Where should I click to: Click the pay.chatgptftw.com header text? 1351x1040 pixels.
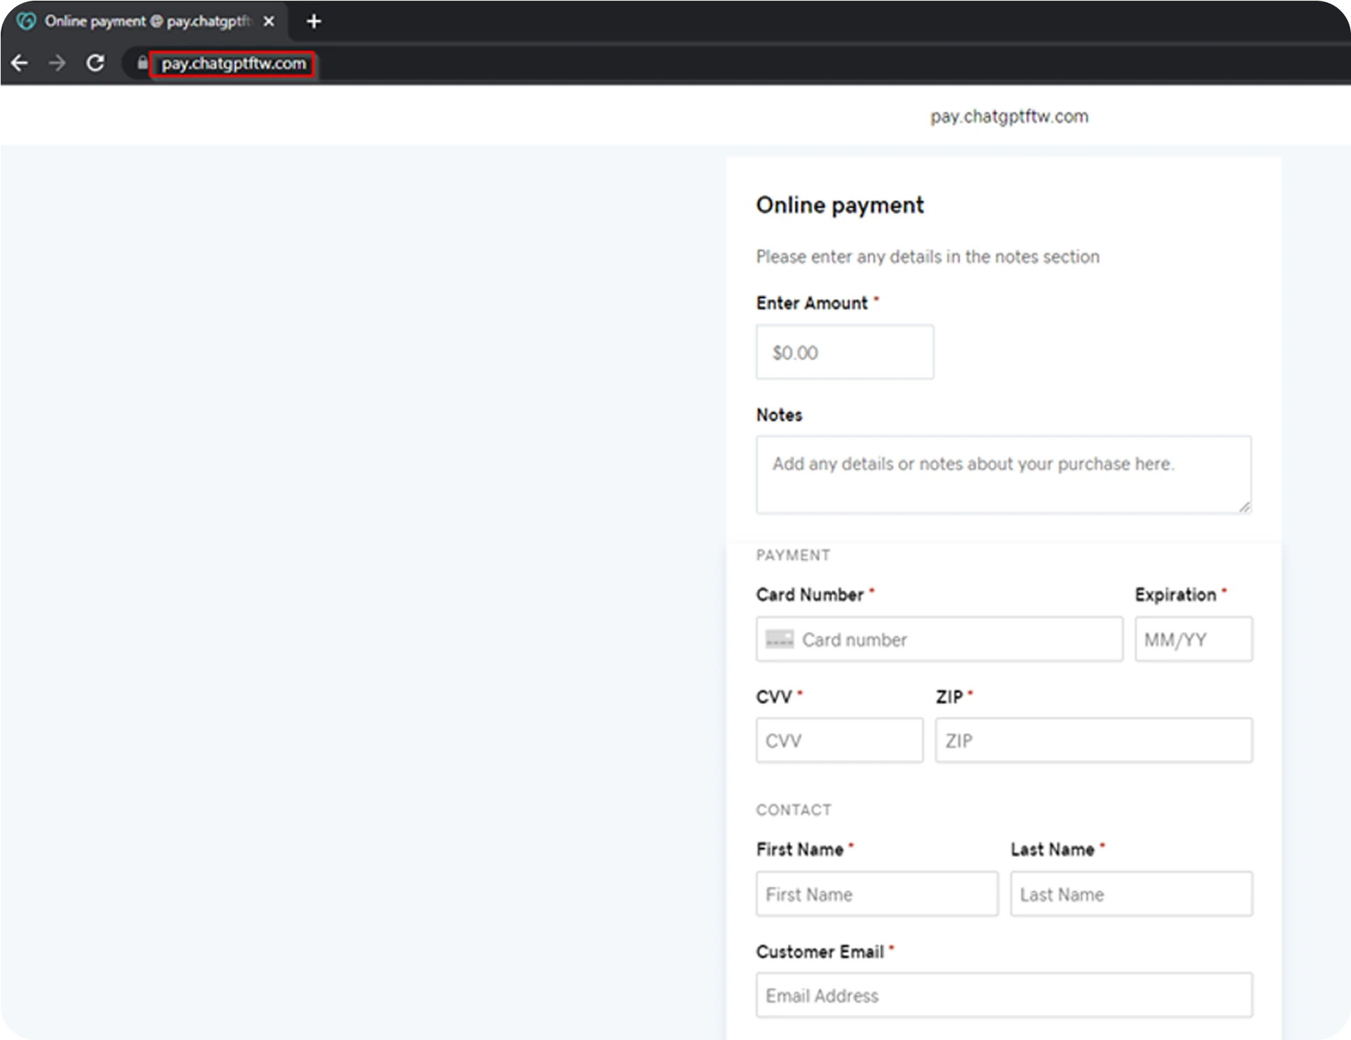(x=1009, y=116)
